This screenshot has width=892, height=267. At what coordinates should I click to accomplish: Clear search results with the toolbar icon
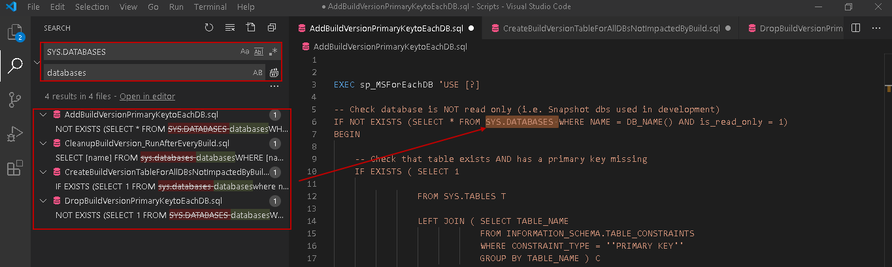(230, 28)
